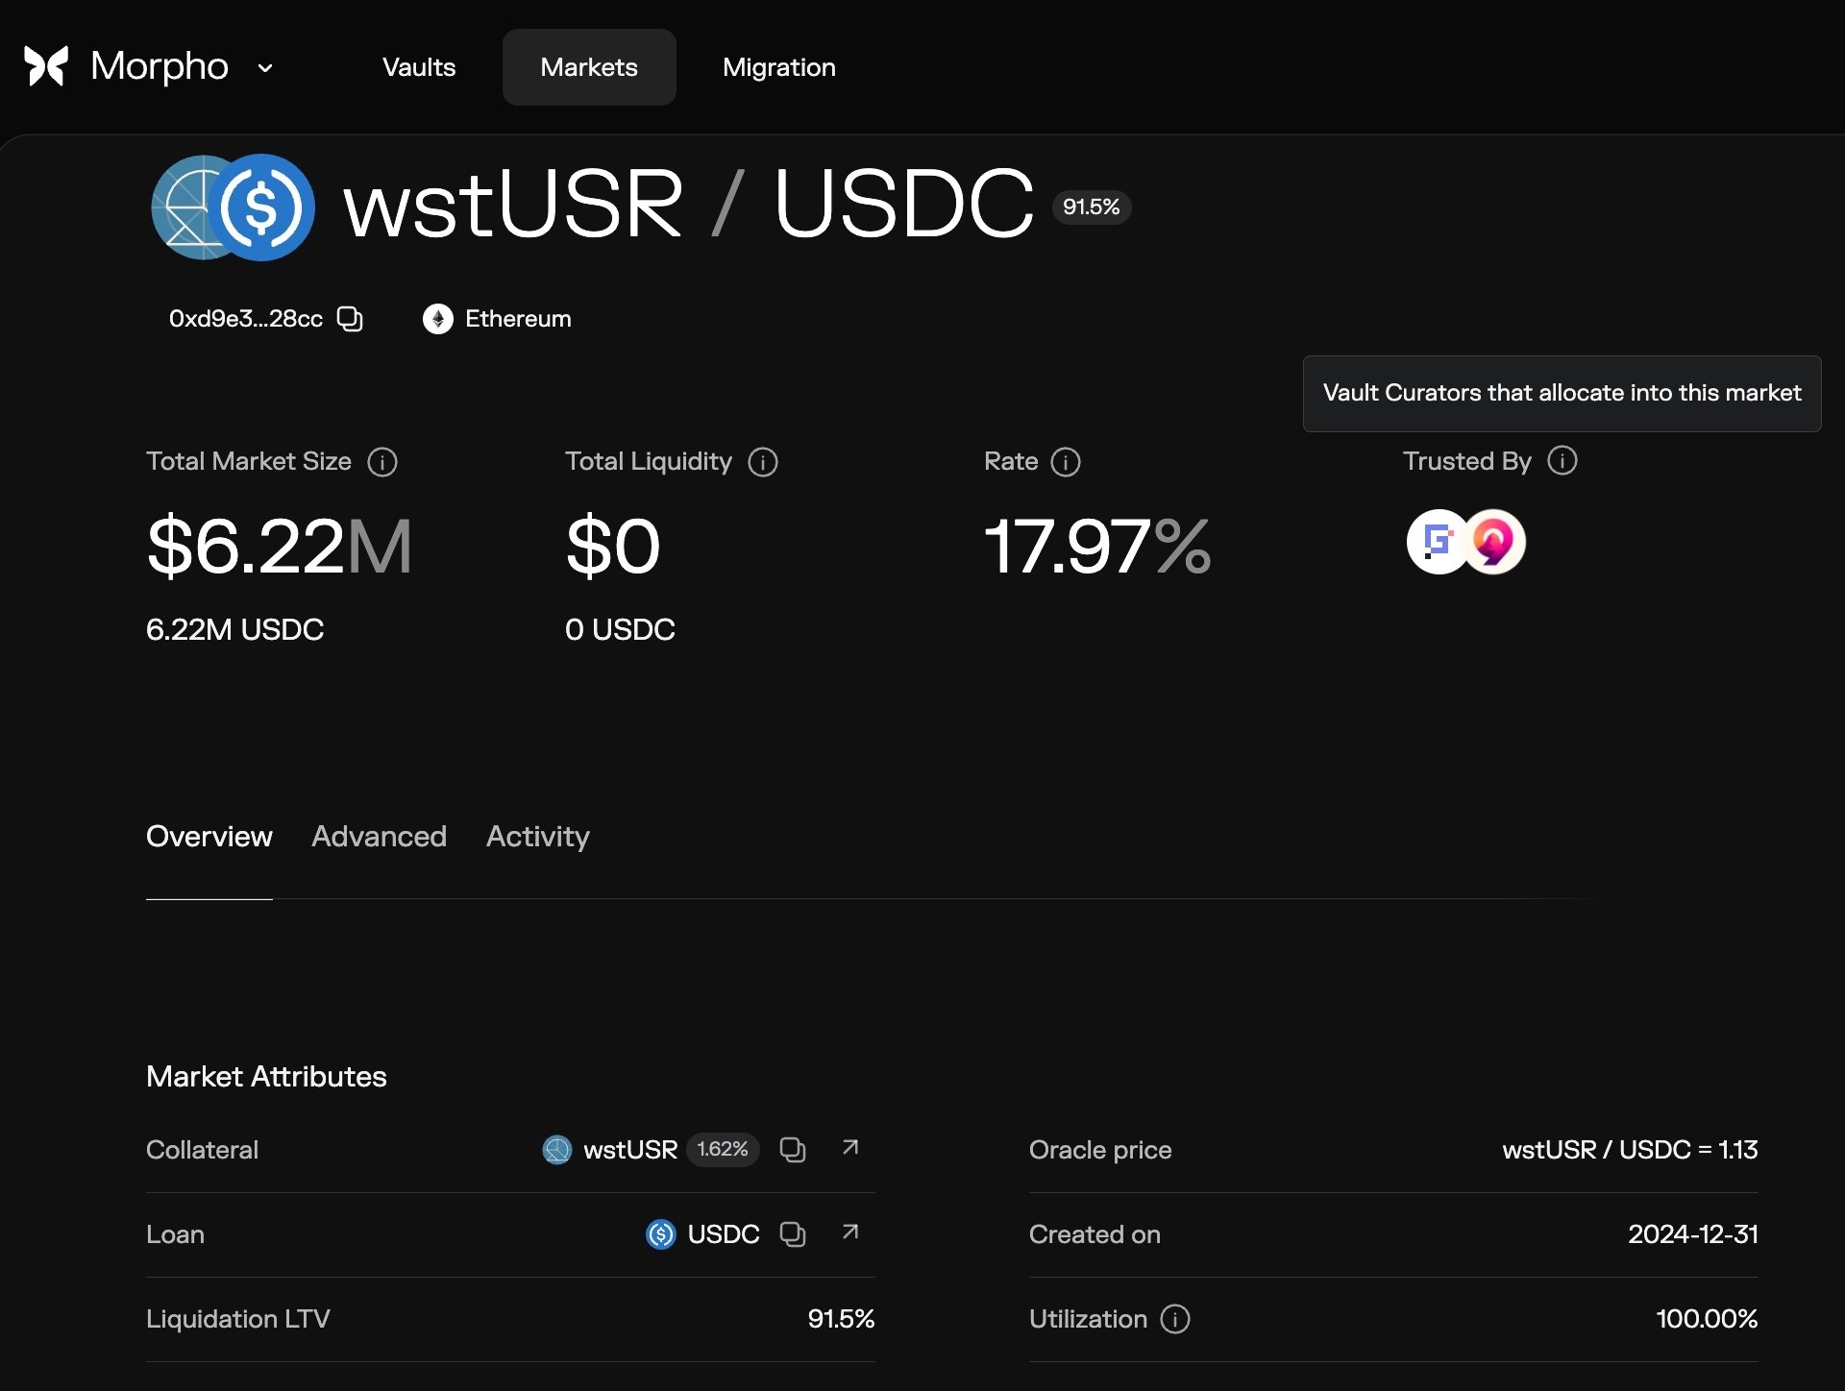The height and width of the screenshot is (1391, 1845).
Task: Click the info icon next to Rate
Action: [1066, 462]
